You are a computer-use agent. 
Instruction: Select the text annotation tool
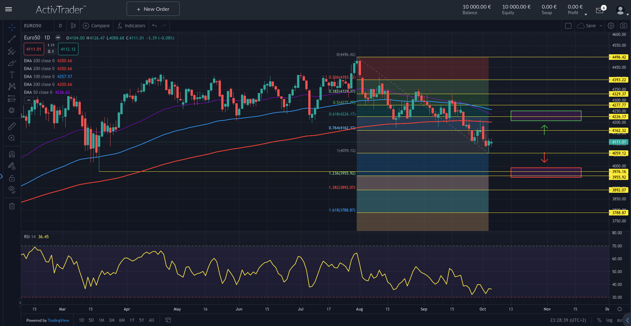point(12,75)
